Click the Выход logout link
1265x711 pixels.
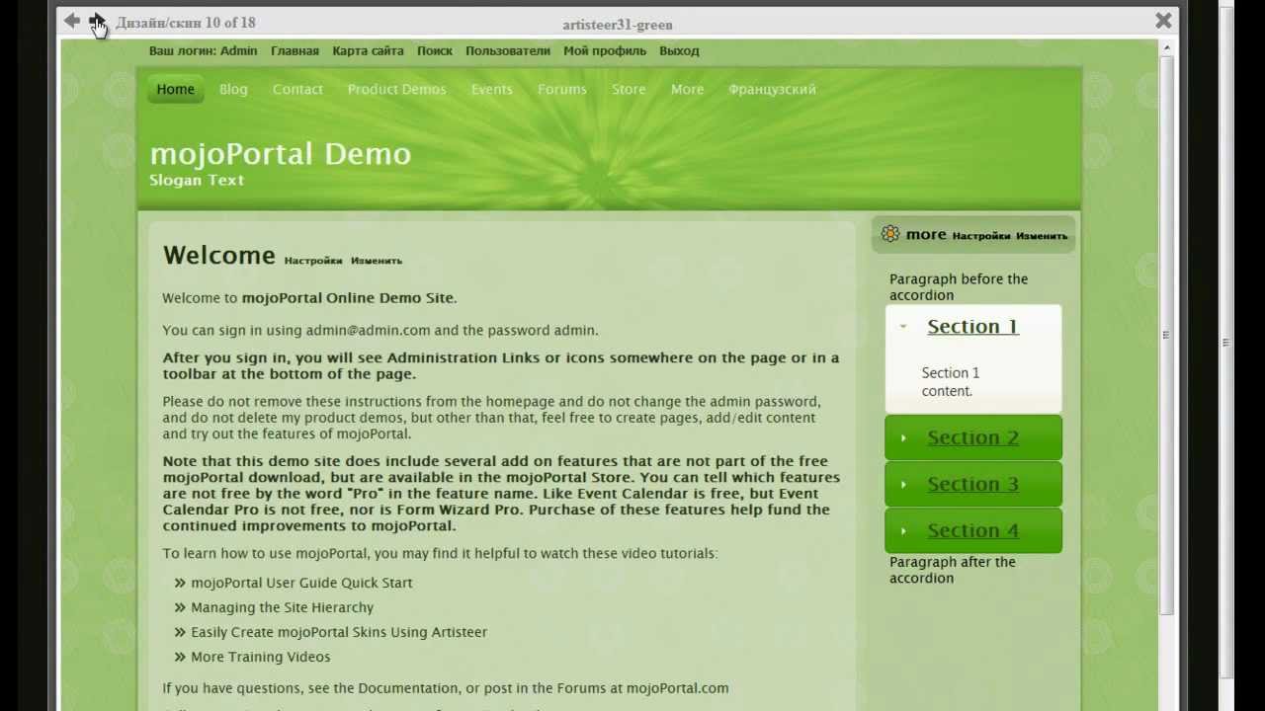(x=679, y=50)
